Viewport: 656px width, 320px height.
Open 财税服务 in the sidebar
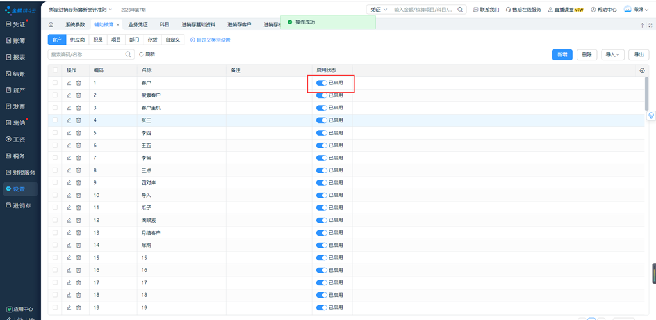click(20, 173)
